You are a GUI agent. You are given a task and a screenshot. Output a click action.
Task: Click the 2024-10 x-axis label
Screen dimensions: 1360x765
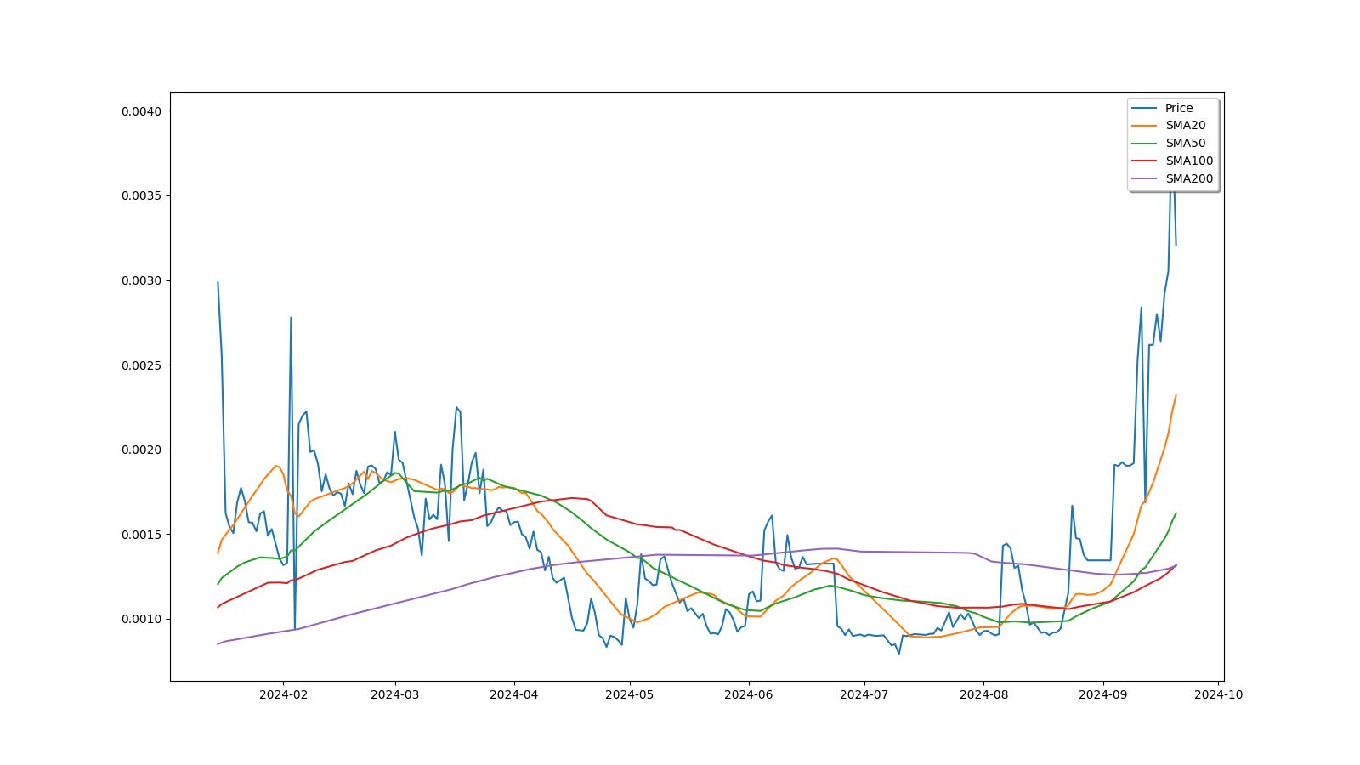1219,694
